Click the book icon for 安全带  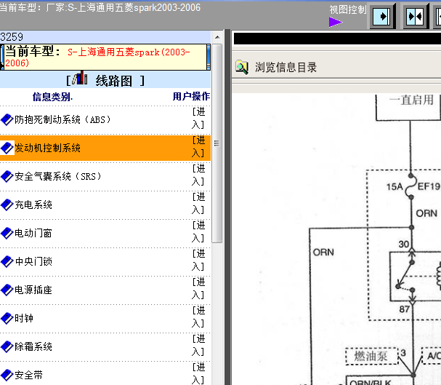pos(7,375)
